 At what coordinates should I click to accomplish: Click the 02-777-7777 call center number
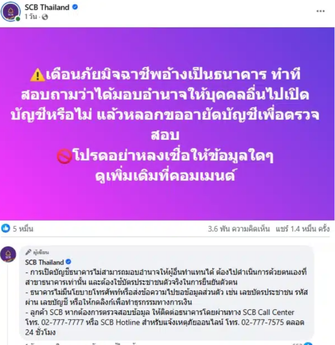coord(62,322)
